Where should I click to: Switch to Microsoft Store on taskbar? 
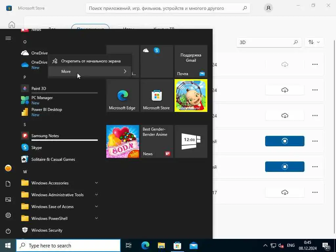[x=177, y=245]
